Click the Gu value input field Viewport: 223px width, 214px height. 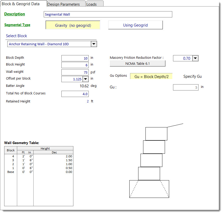pos(186,88)
